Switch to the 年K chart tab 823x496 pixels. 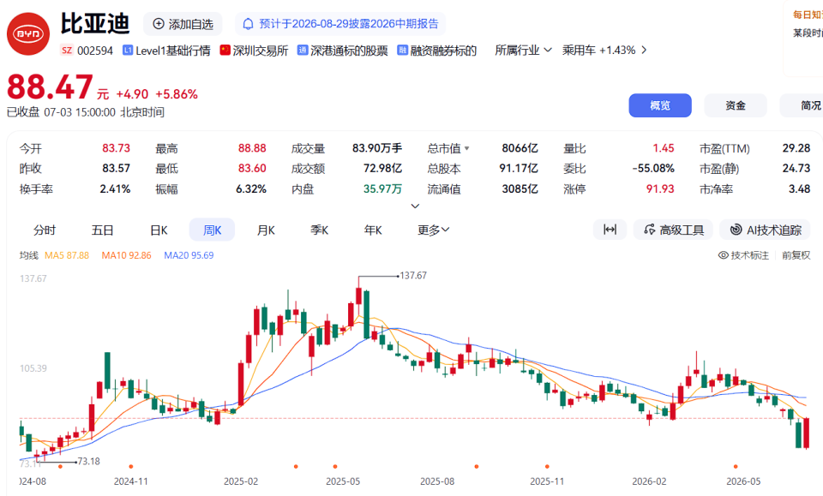[x=373, y=230]
